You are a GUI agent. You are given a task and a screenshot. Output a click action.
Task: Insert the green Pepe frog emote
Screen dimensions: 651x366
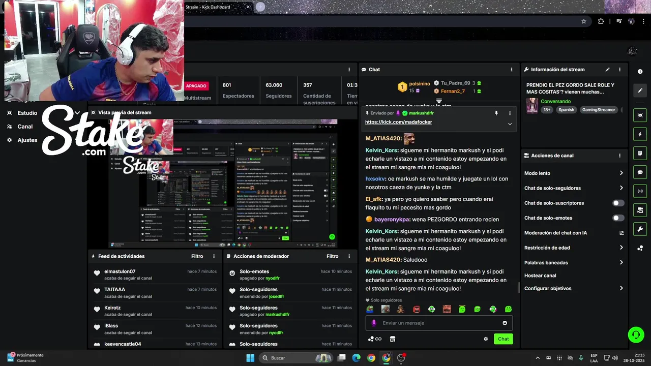tap(370, 309)
